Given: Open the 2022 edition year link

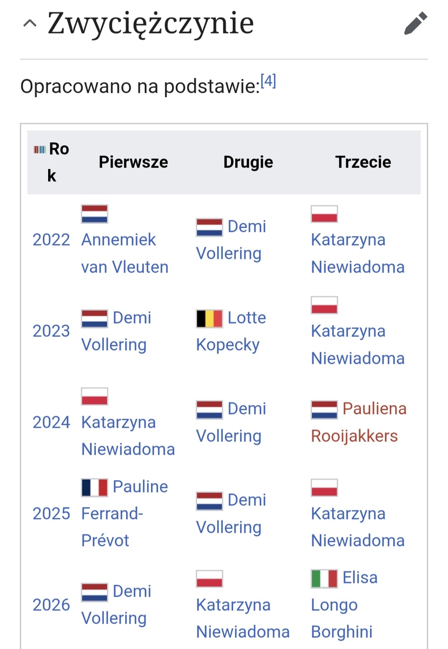Looking at the screenshot, I should [x=51, y=240].
